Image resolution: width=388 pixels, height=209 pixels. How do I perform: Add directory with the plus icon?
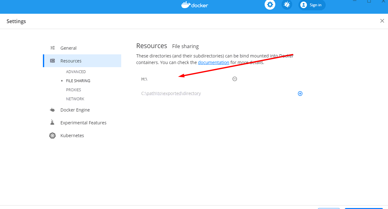[x=300, y=93]
